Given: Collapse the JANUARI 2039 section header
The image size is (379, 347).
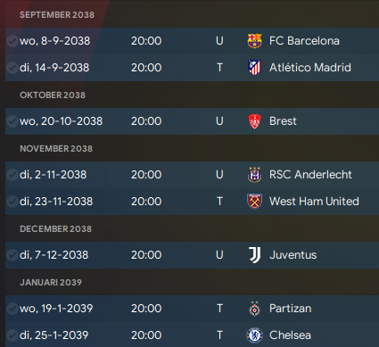Looking at the screenshot, I should click(x=51, y=283).
